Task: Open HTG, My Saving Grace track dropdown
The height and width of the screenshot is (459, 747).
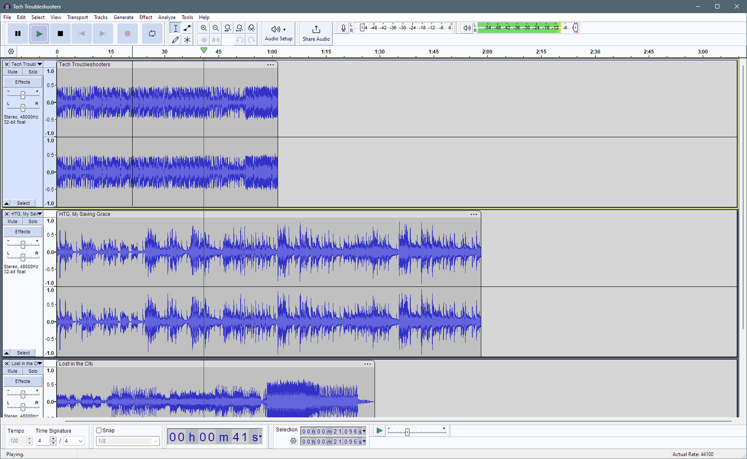Action: (x=40, y=214)
